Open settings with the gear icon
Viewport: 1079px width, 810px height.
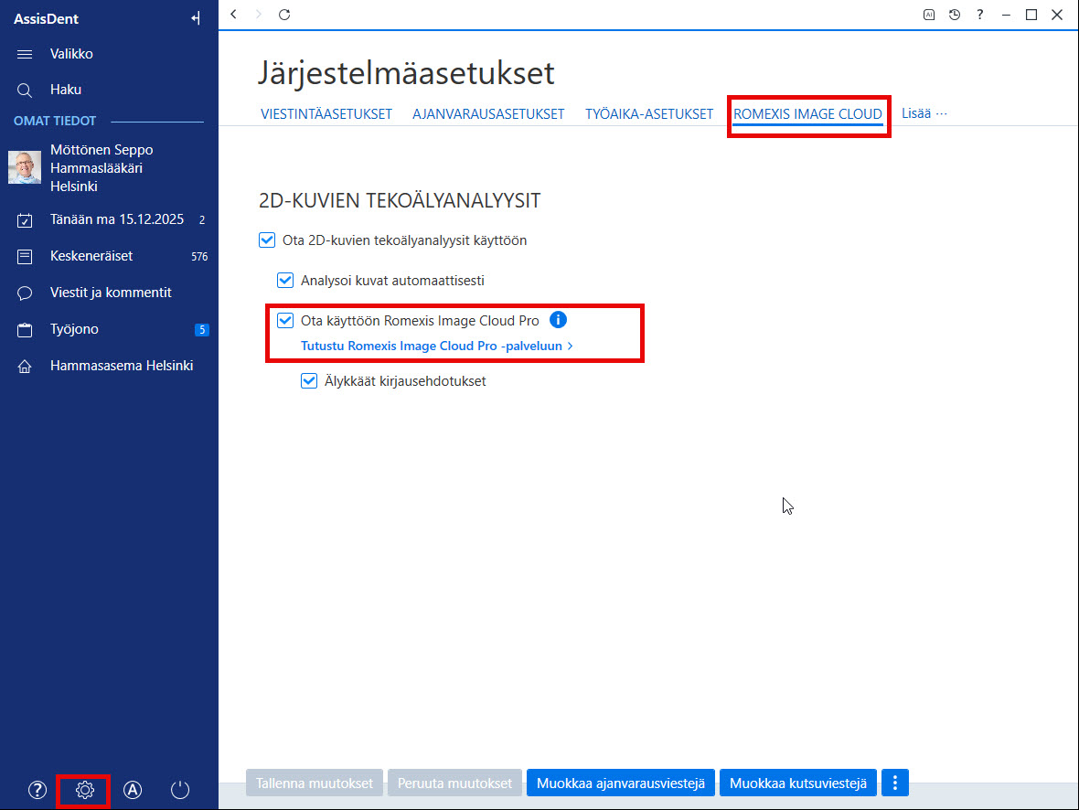(x=85, y=790)
